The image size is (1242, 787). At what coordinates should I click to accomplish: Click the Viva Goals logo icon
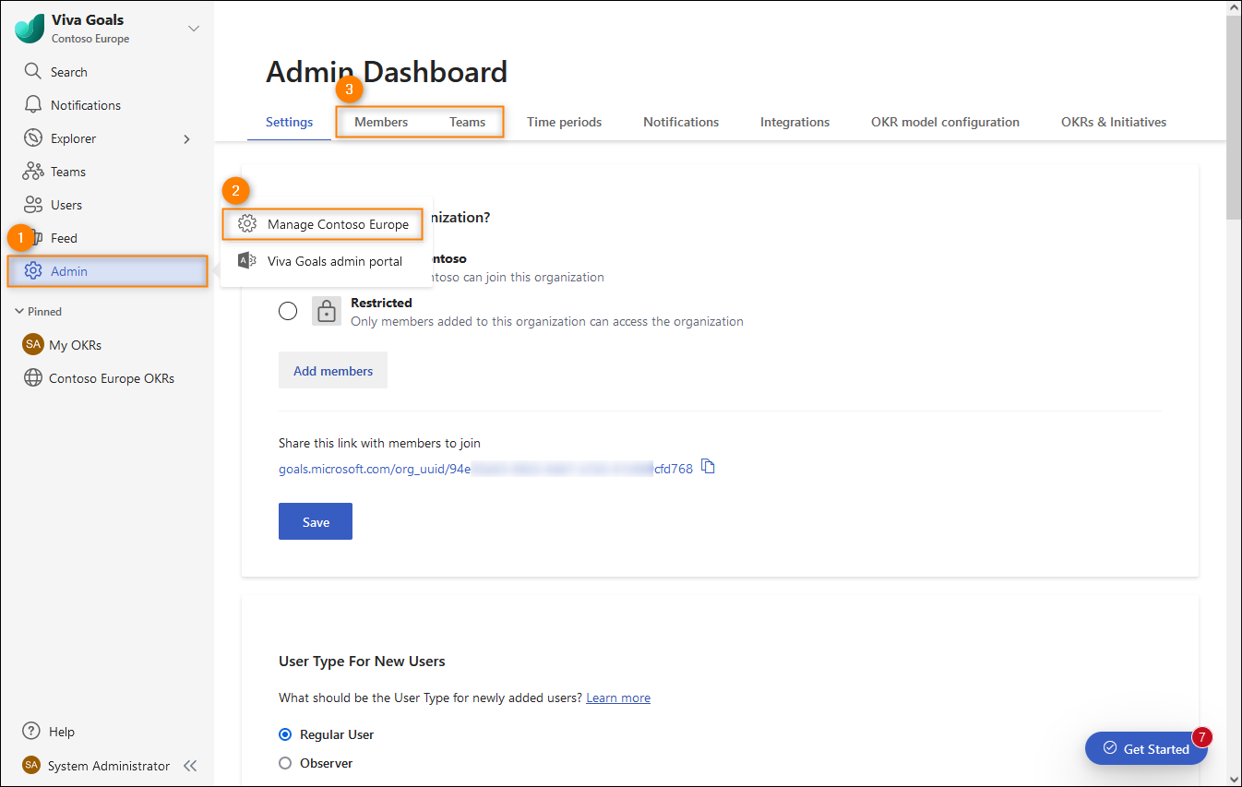pyautogui.click(x=30, y=29)
